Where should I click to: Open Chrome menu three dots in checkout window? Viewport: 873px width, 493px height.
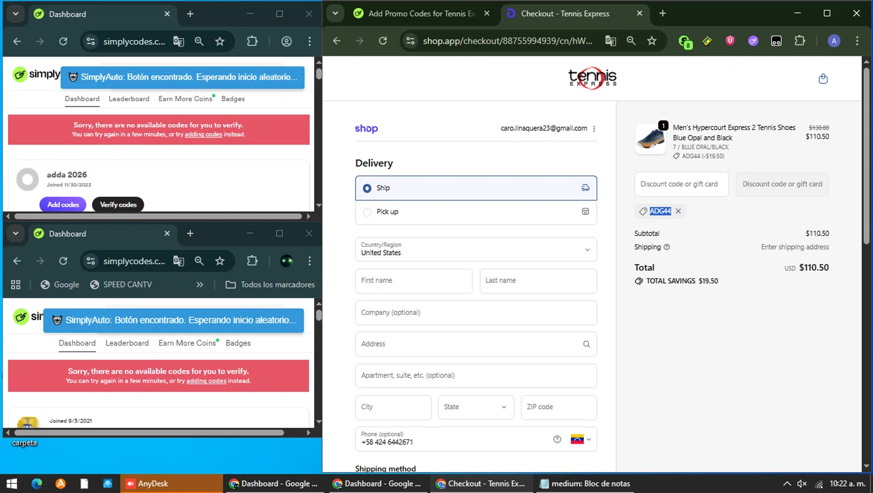tap(857, 41)
